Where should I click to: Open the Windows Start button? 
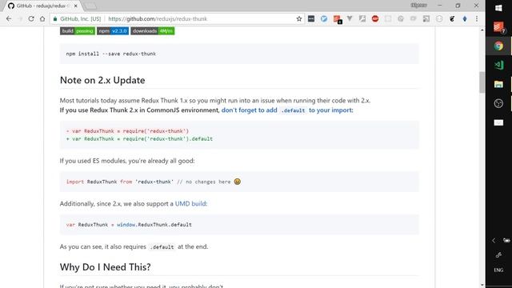(498, 8)
